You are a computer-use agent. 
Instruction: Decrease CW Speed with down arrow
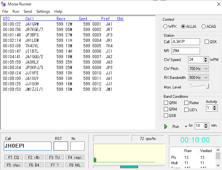pos(205,61)
